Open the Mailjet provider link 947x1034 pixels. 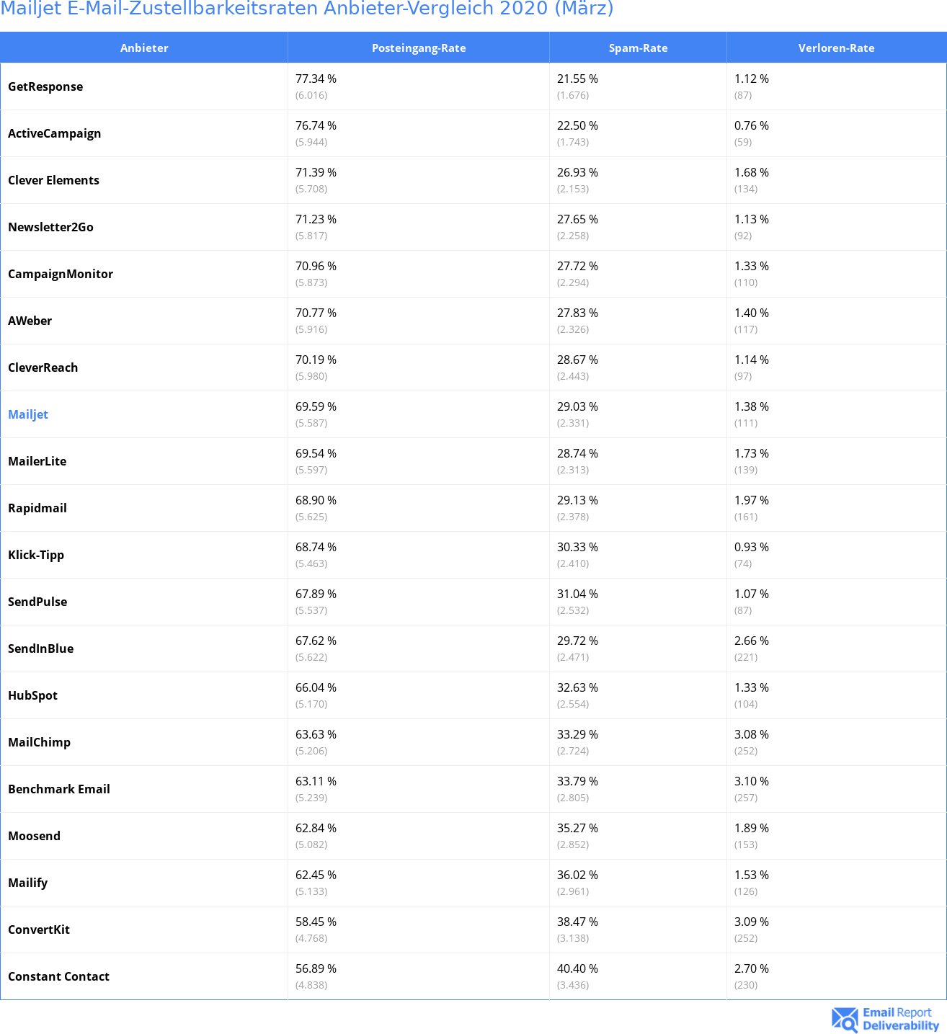[28, 414]
